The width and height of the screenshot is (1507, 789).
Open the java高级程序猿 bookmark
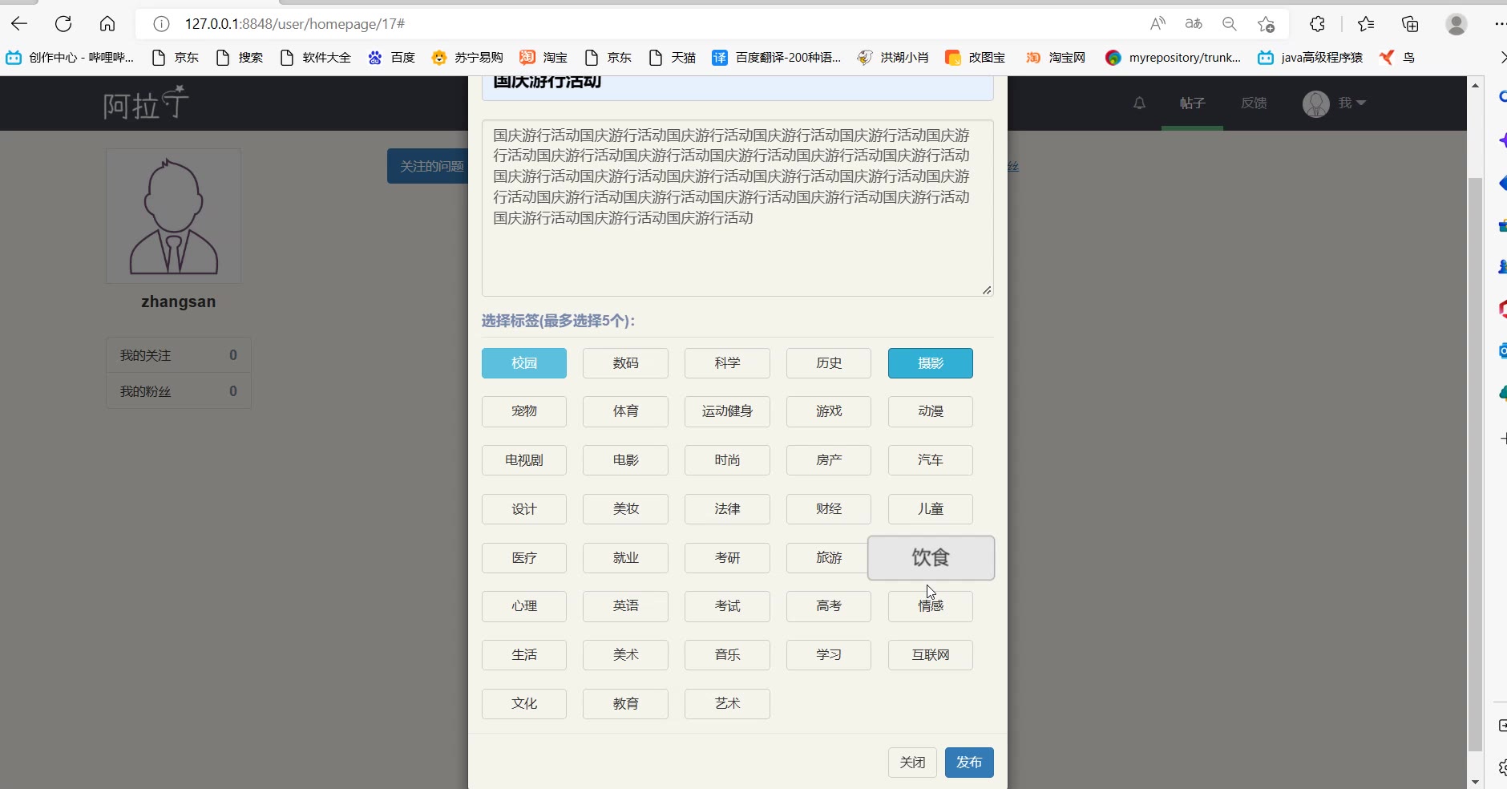(1311, 58)
